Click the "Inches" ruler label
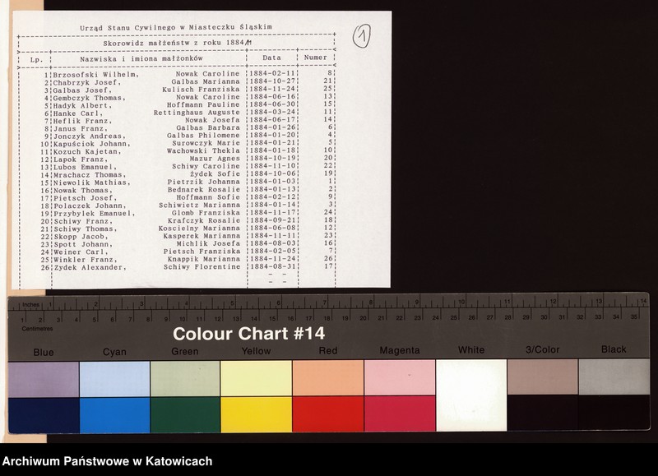This screenshot has width=658, height=476. pos(30,305)
